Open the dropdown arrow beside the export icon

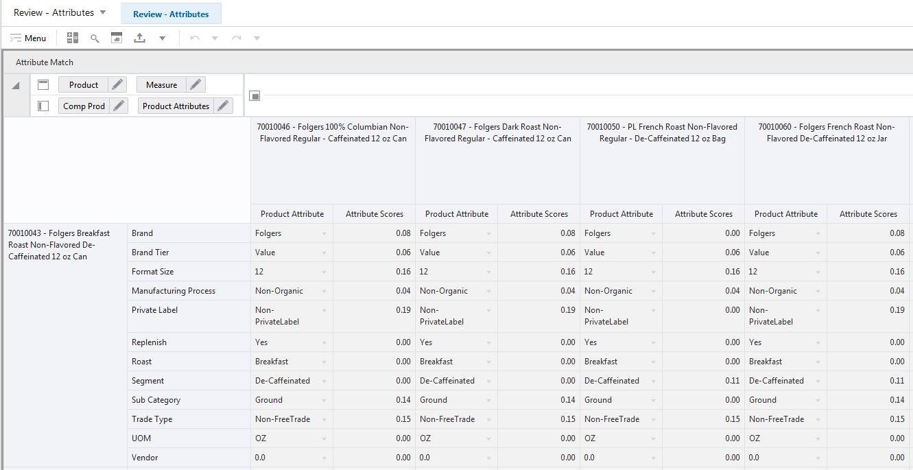(163, 38)
